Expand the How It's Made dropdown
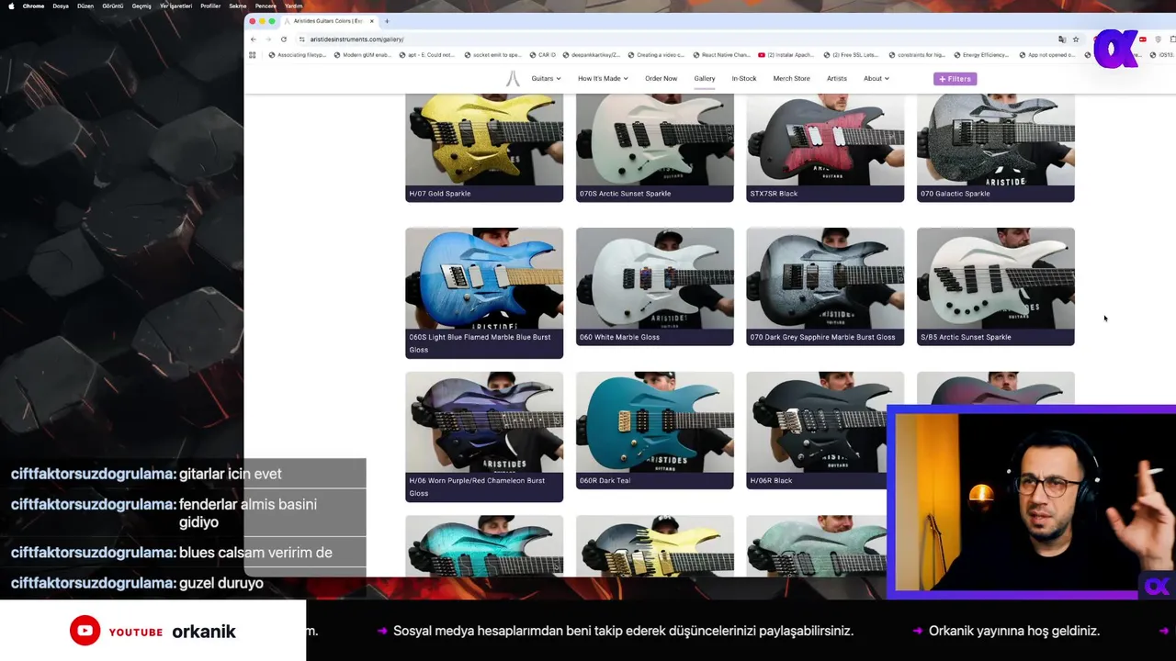1176x661 pixels. tap(603, 79)
